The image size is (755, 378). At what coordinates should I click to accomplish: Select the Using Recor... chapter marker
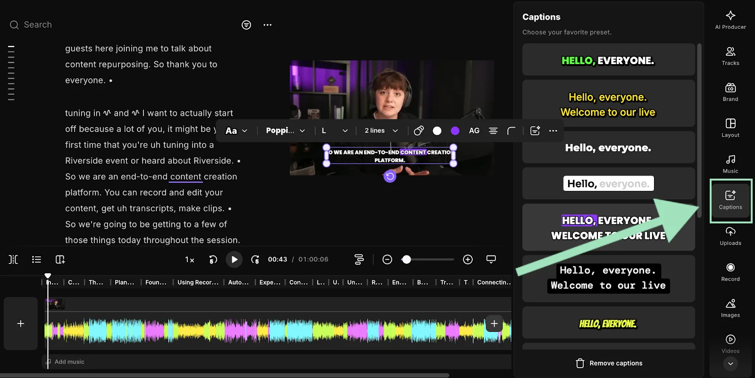click(198, 282)
